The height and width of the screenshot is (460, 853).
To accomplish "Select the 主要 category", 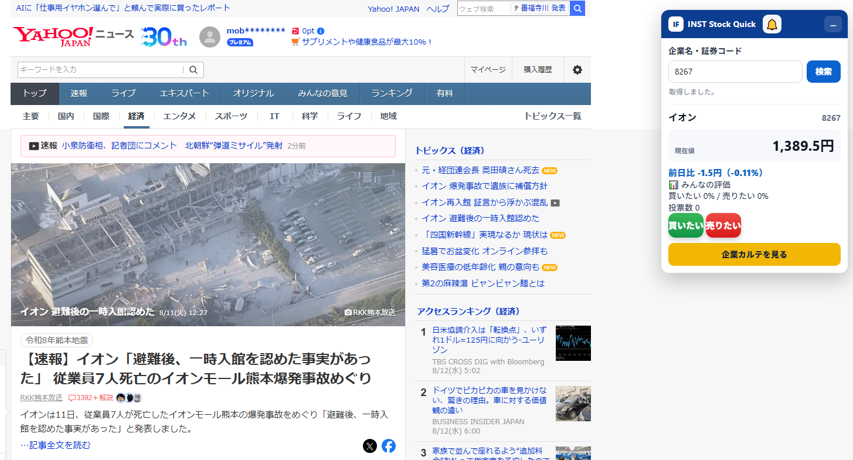I will (x=31, y=116).
